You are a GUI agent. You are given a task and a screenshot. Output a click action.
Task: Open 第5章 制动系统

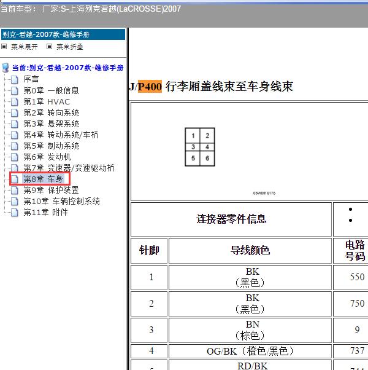[51, 146]
